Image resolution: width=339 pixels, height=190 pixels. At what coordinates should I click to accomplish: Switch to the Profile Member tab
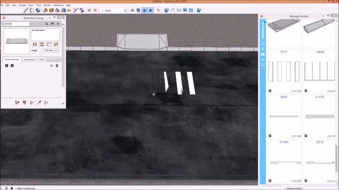(12, 60)
